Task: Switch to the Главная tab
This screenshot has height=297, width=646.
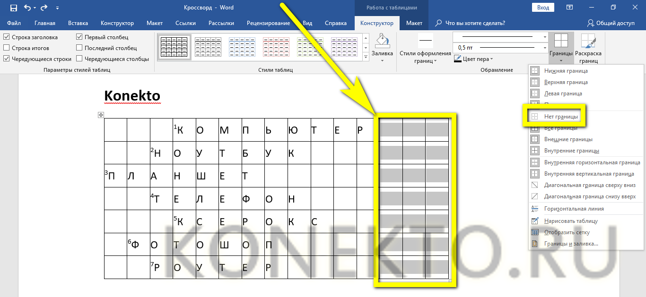Action: [x=45, y=23]
